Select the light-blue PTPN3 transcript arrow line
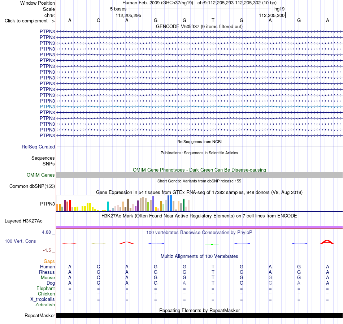 199,107
